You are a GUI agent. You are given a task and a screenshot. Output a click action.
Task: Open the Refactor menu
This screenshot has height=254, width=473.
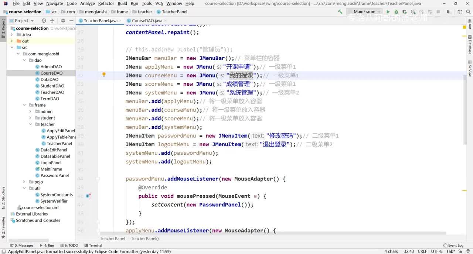(106, 3)
